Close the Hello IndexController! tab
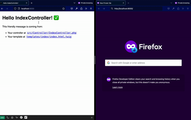 [x=26, y=3]
